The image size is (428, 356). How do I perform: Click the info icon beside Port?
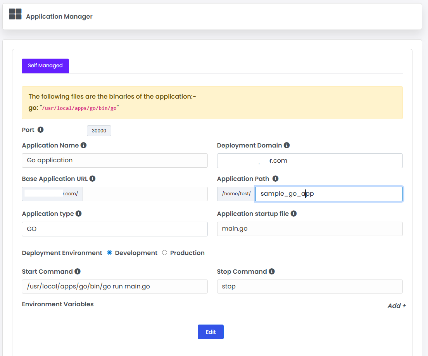41,130
